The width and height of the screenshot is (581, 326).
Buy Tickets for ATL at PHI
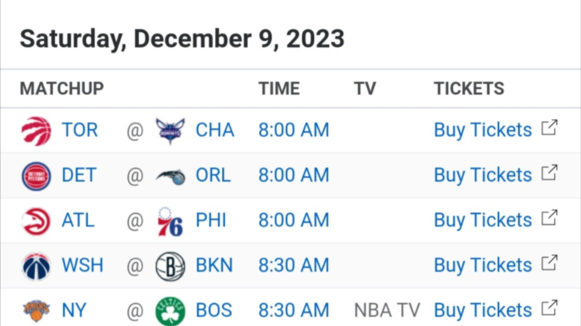tap(483, 220)
